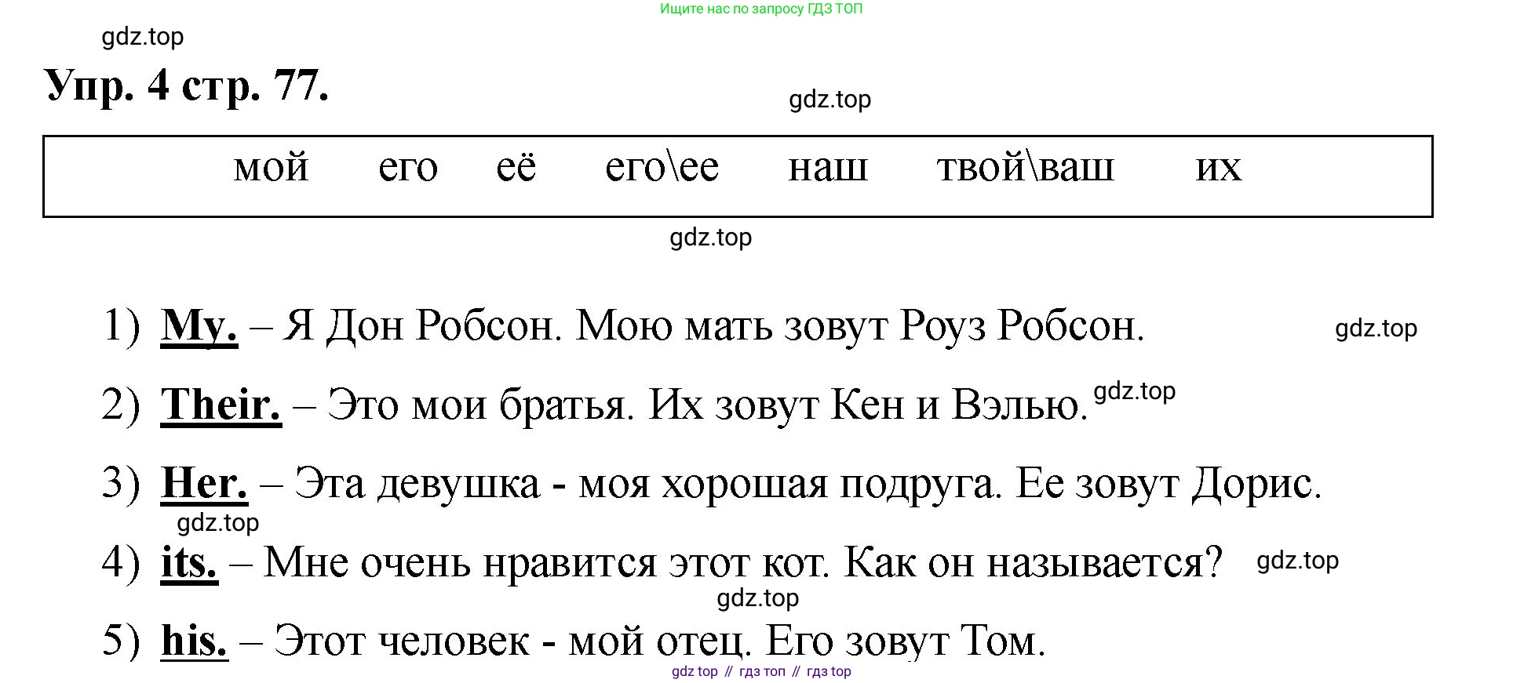Open the purple "гдз топ" footer link
This screenshot has width=1524, height=683.
click(x=761, y=671)
